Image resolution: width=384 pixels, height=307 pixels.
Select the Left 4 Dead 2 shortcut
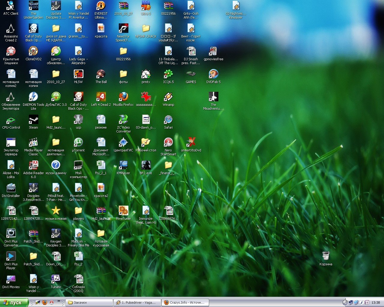101,97
